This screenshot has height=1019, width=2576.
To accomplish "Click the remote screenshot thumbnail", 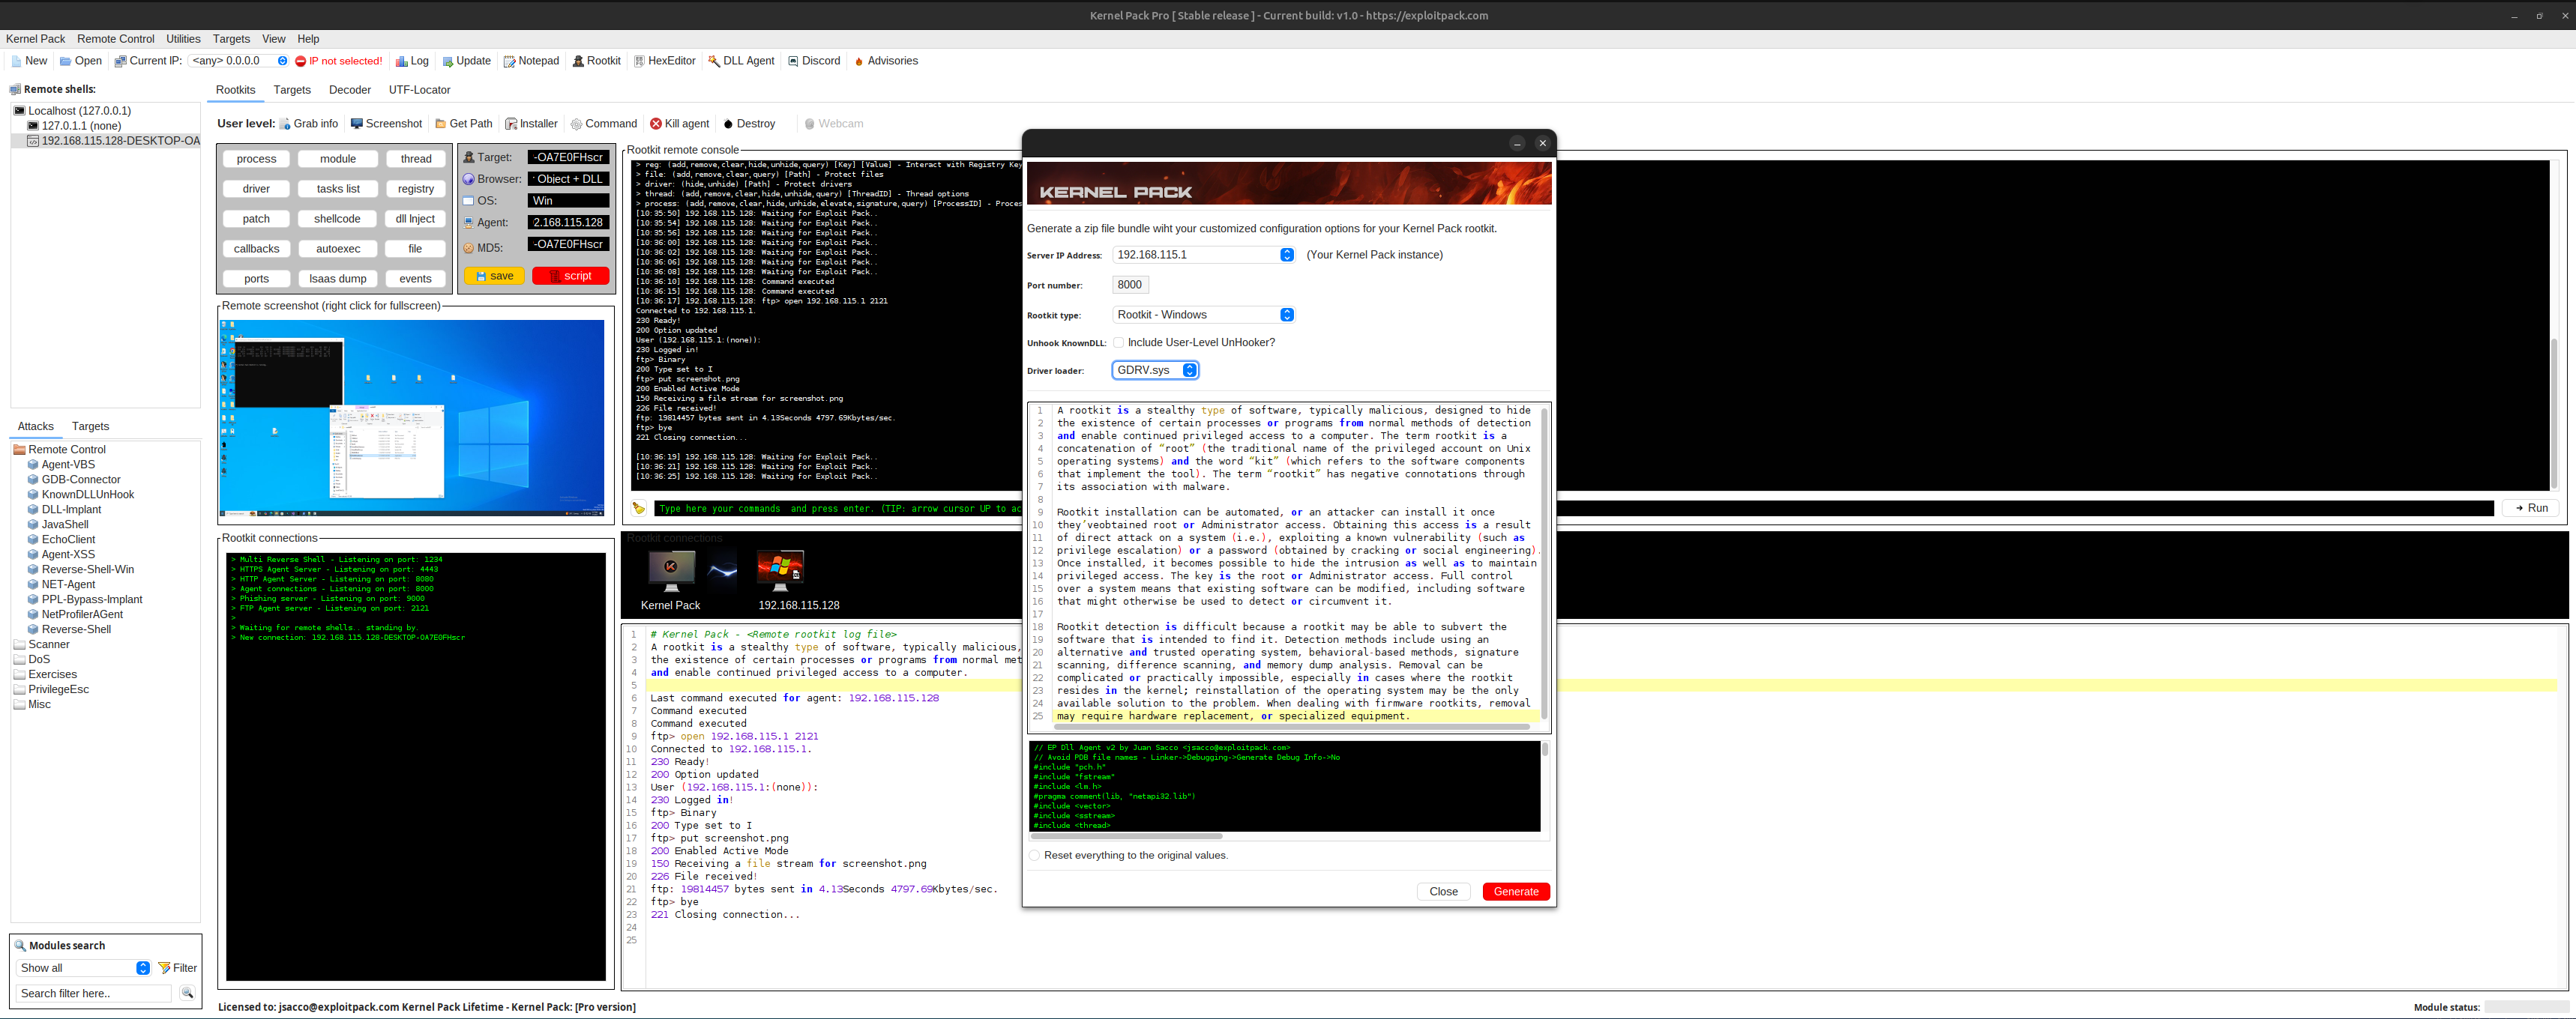I will (412, 417).
